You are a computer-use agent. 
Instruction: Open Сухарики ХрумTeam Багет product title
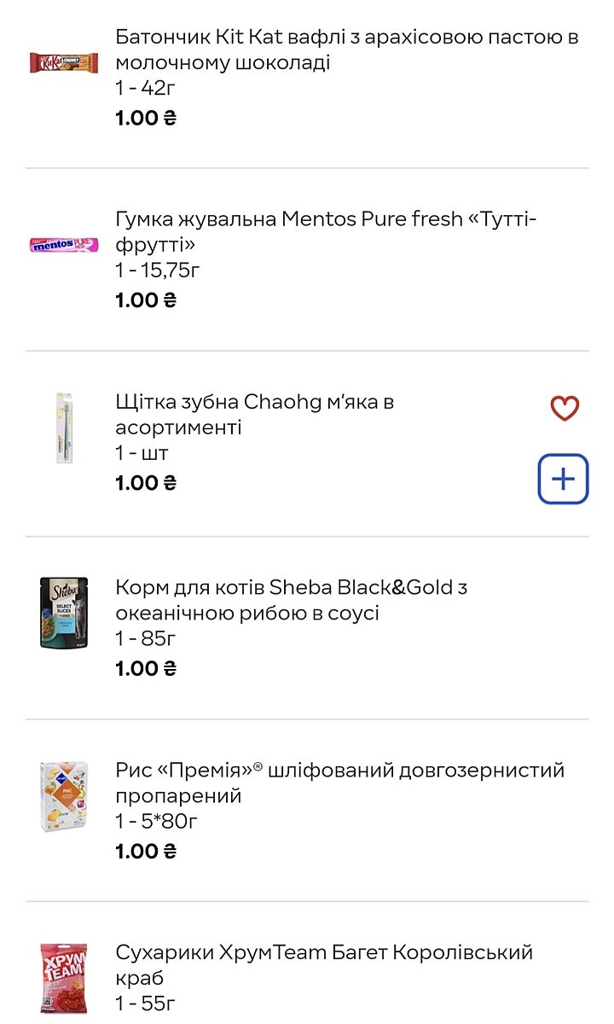(x=323, y=964)
